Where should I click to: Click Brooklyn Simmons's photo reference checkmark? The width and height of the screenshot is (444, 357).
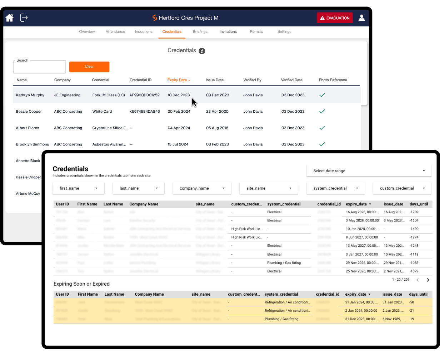point(322,144)
